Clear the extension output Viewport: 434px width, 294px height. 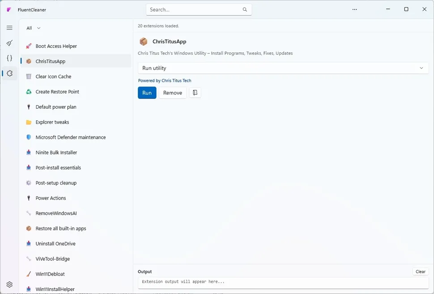pos(421,272)
